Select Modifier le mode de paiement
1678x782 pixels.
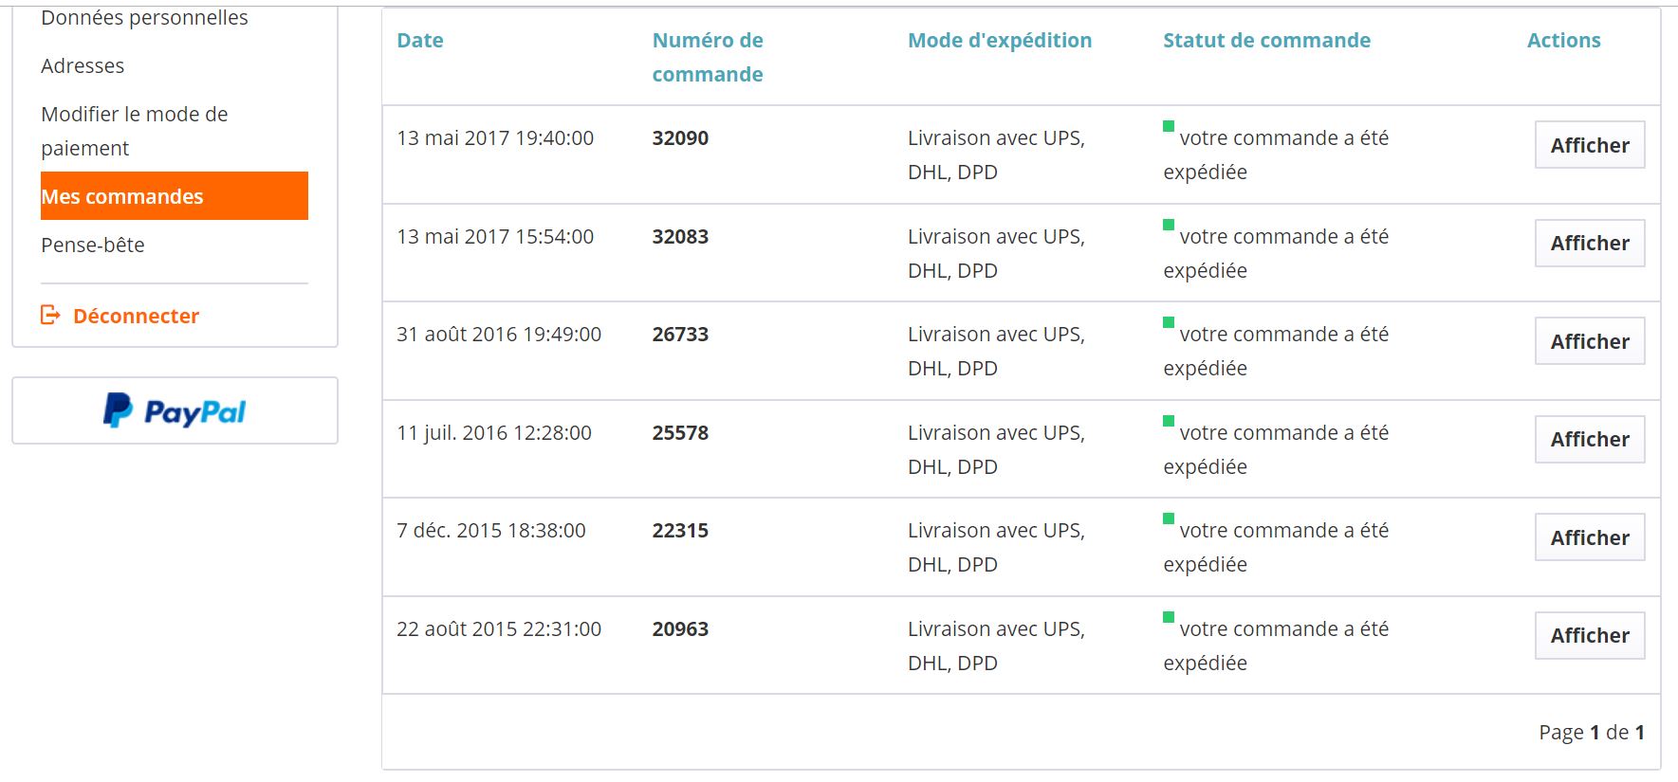[x=135, y=131]
